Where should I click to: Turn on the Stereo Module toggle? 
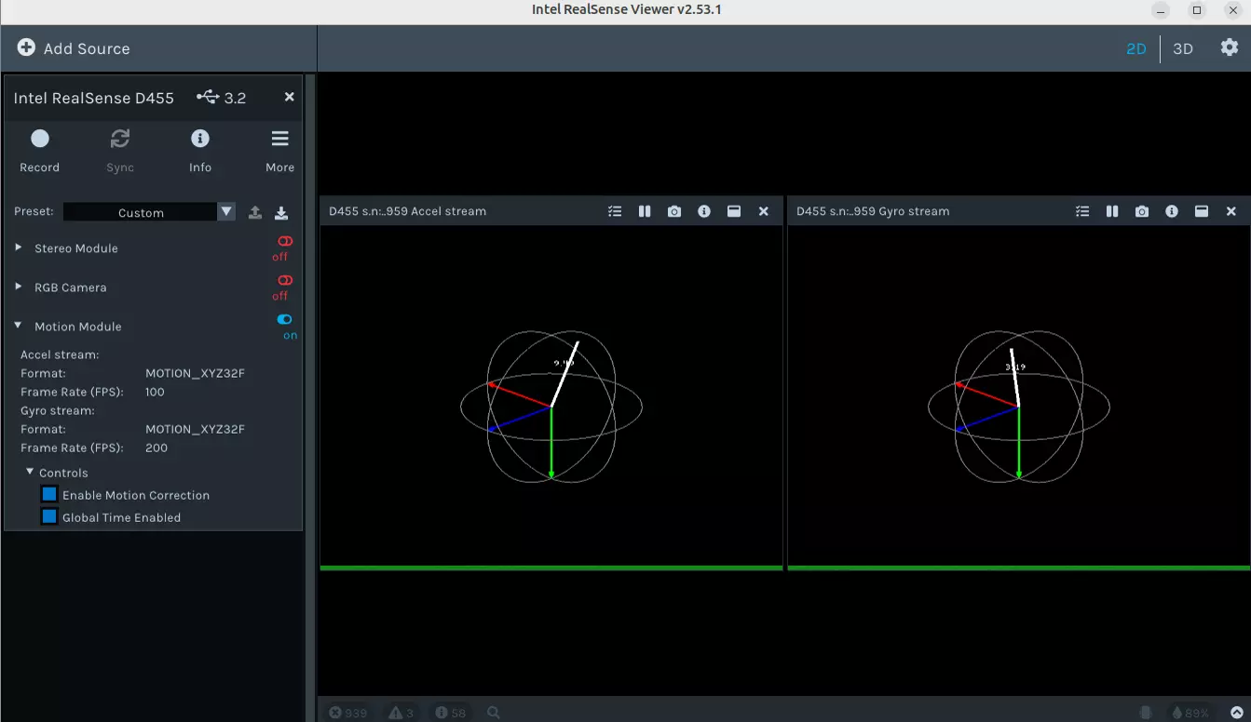coord(285,242)
